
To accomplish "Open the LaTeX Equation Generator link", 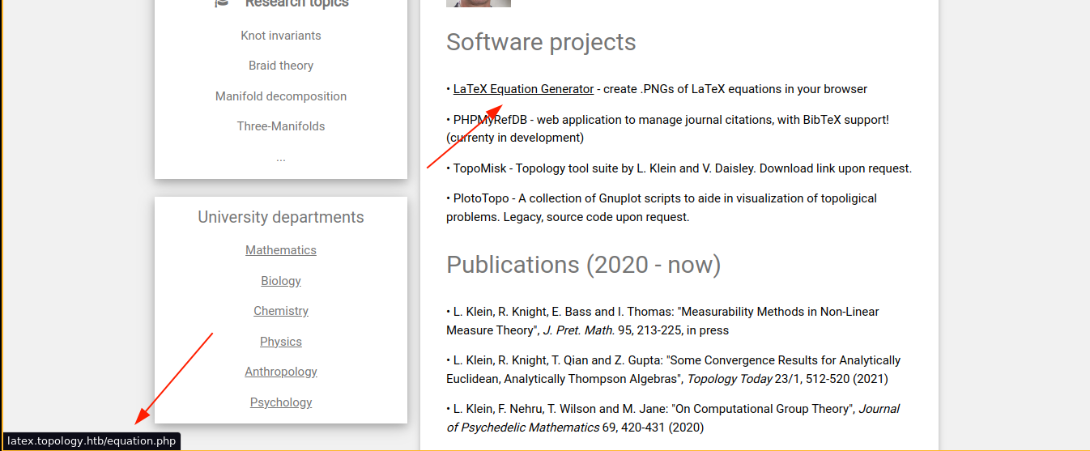I will click(523, 89).
